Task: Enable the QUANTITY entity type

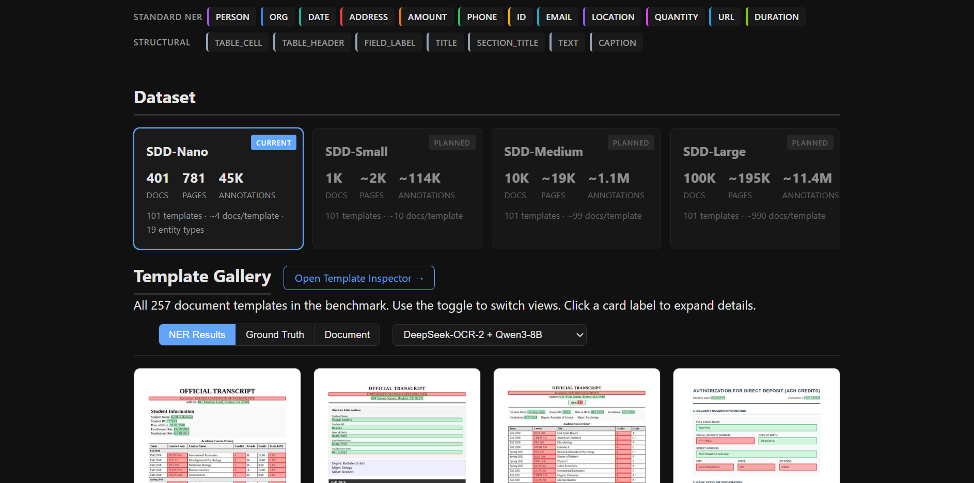Action: (675, 17)
